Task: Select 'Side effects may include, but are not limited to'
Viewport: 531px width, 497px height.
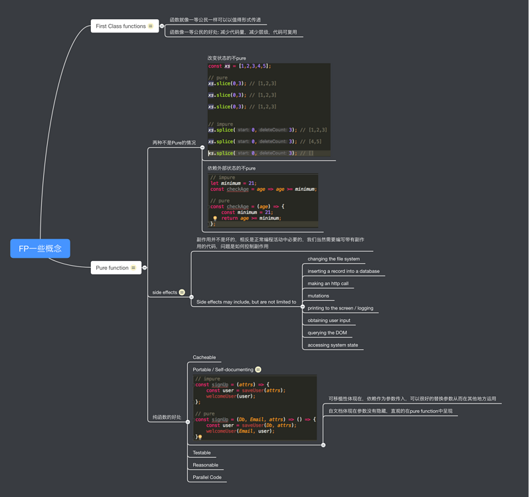Action: point(246,302)
